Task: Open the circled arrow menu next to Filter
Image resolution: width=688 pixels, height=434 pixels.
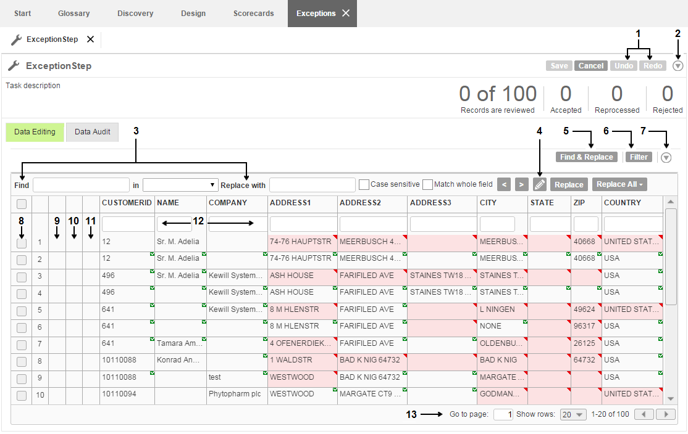Action: pos(666,158)
